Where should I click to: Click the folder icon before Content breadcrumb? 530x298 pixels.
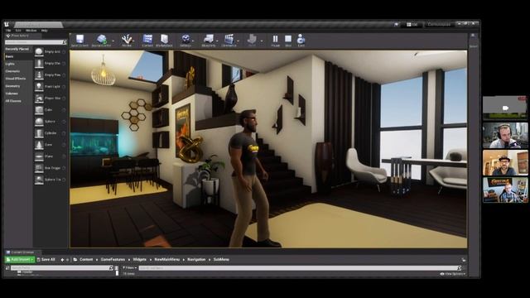75,259
